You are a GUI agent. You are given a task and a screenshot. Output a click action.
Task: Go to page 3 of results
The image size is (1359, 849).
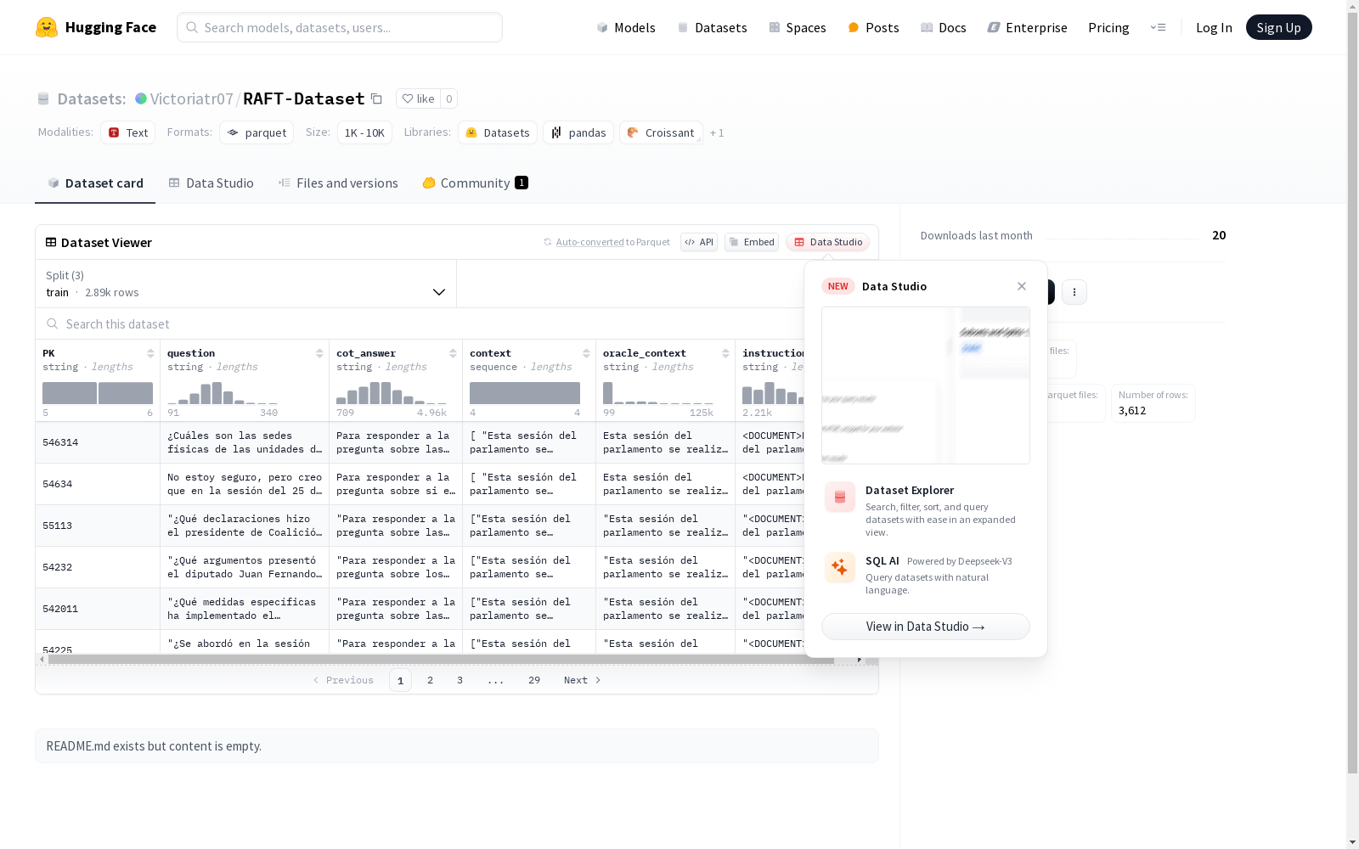(x=460, y=680)
